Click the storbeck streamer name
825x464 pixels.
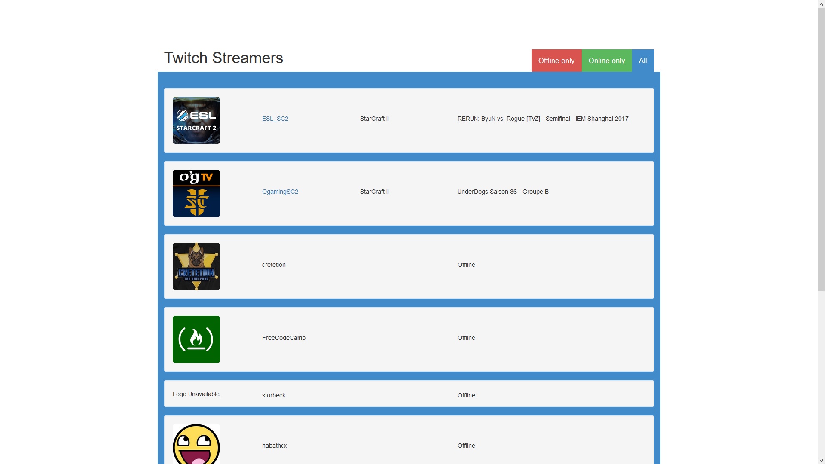[274, 395]
